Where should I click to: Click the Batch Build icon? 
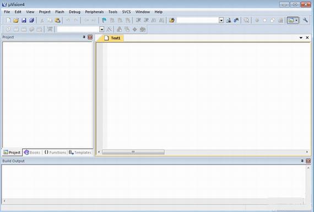coord(31,29)
